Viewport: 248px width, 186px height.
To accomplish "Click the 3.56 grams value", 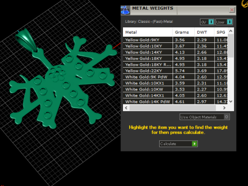I will [x=180, y=40].
